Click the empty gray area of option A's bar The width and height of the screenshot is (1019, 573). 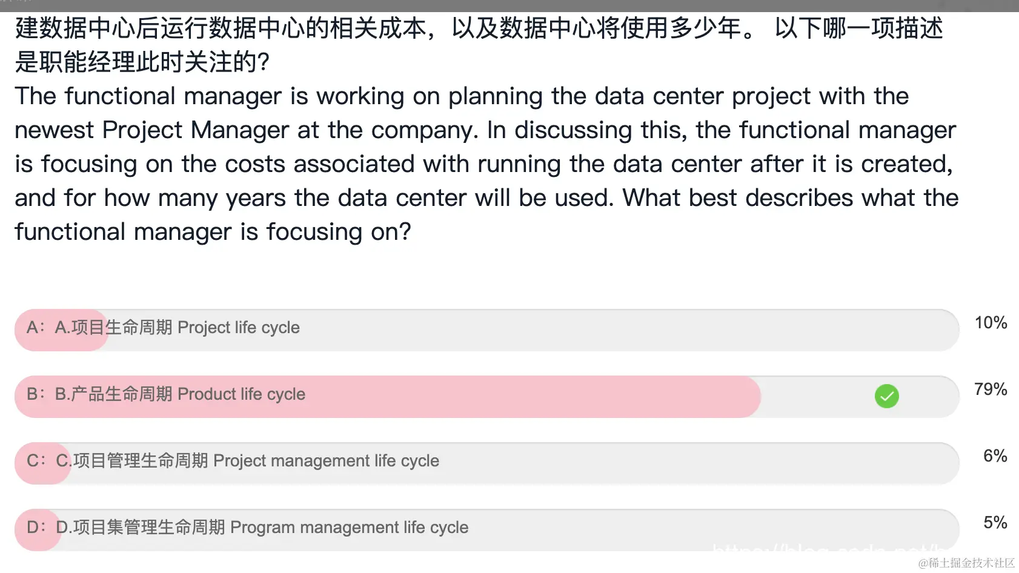click(x=606, y=330)
